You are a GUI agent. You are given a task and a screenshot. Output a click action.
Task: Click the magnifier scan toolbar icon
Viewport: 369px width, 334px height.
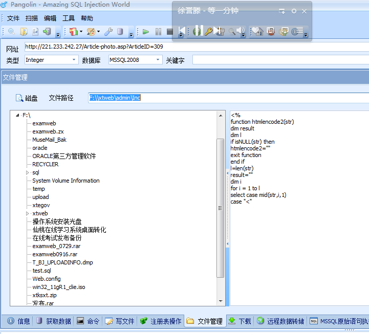pyautogui.click(x=11, y=31)
